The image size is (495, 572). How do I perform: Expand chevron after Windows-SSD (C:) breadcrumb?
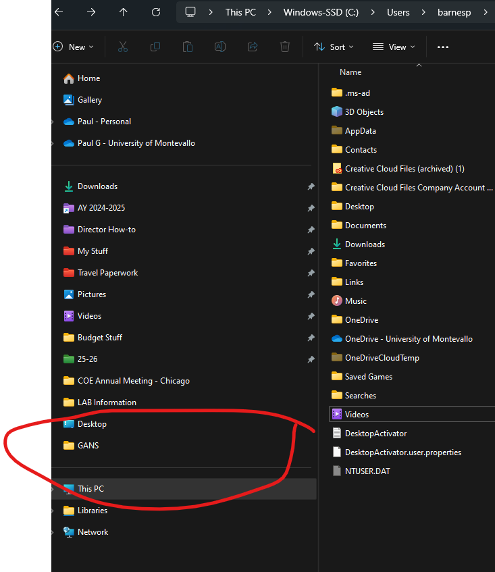point(373,12)
